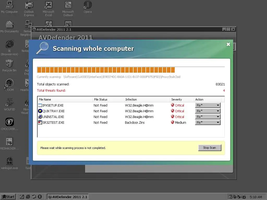This screenshot has width=267, height=200.
Task: Click first quick launch icon beside Start
Action: click(x=22, y=197)
